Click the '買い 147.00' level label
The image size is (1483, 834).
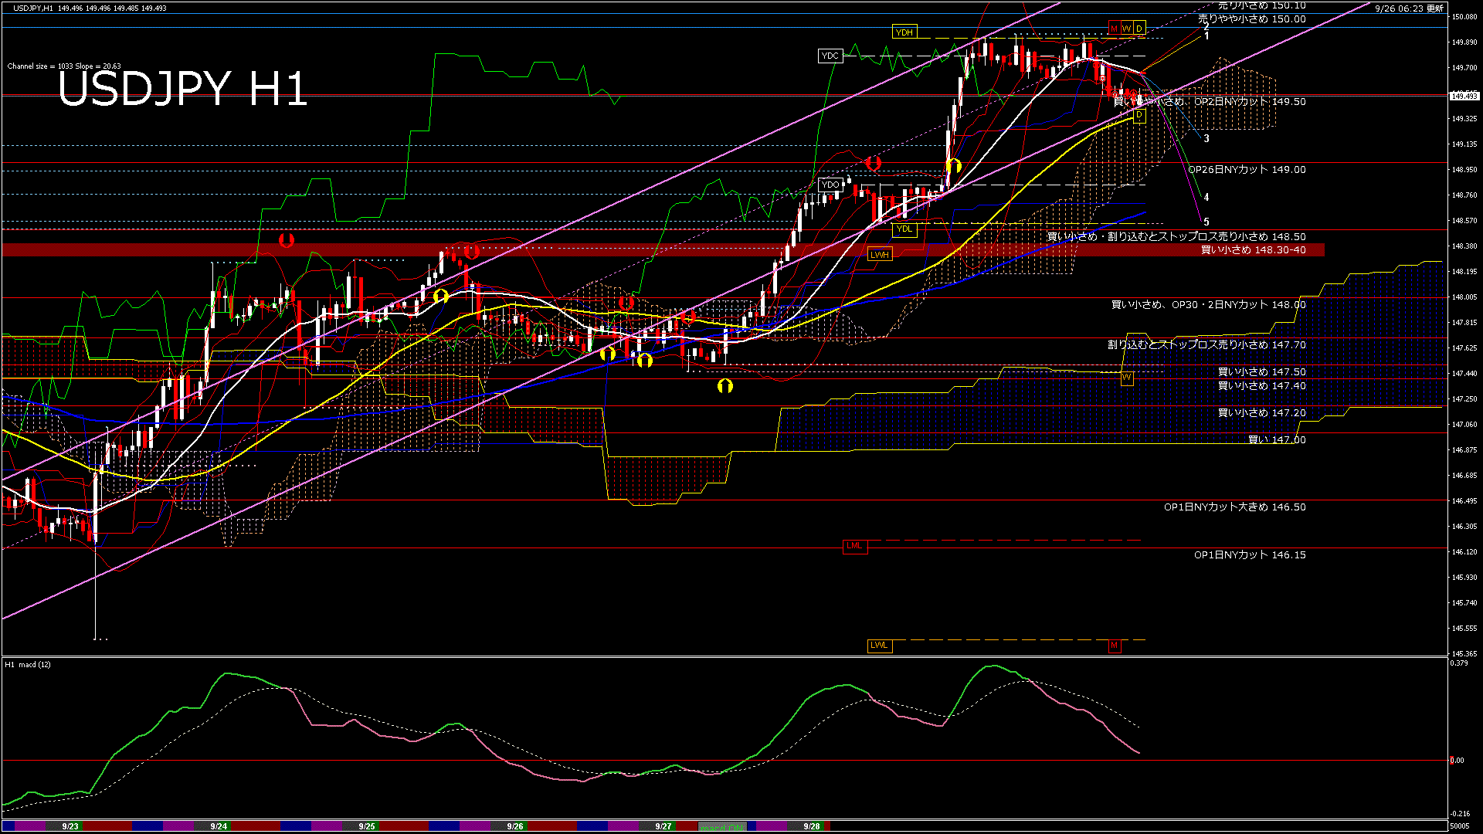point(1277,439)
